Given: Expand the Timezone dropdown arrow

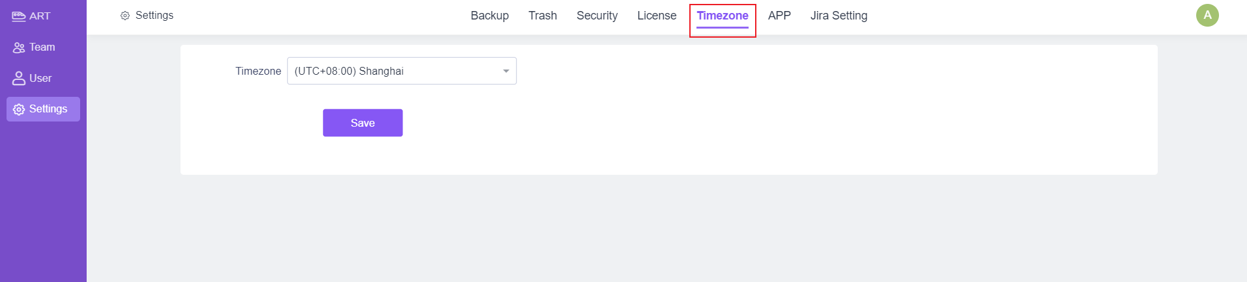Looking at the screenshot, I should (506, 71).
